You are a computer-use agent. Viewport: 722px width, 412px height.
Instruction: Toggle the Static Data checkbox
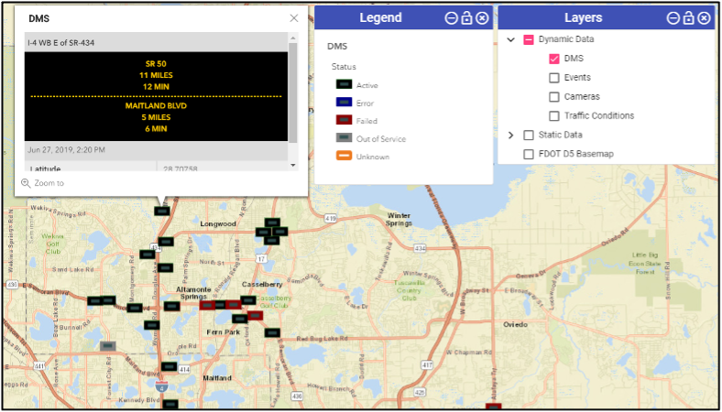tap(529, 136)
